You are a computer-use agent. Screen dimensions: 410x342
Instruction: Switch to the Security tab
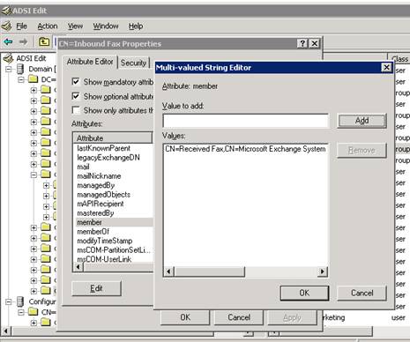133,63
